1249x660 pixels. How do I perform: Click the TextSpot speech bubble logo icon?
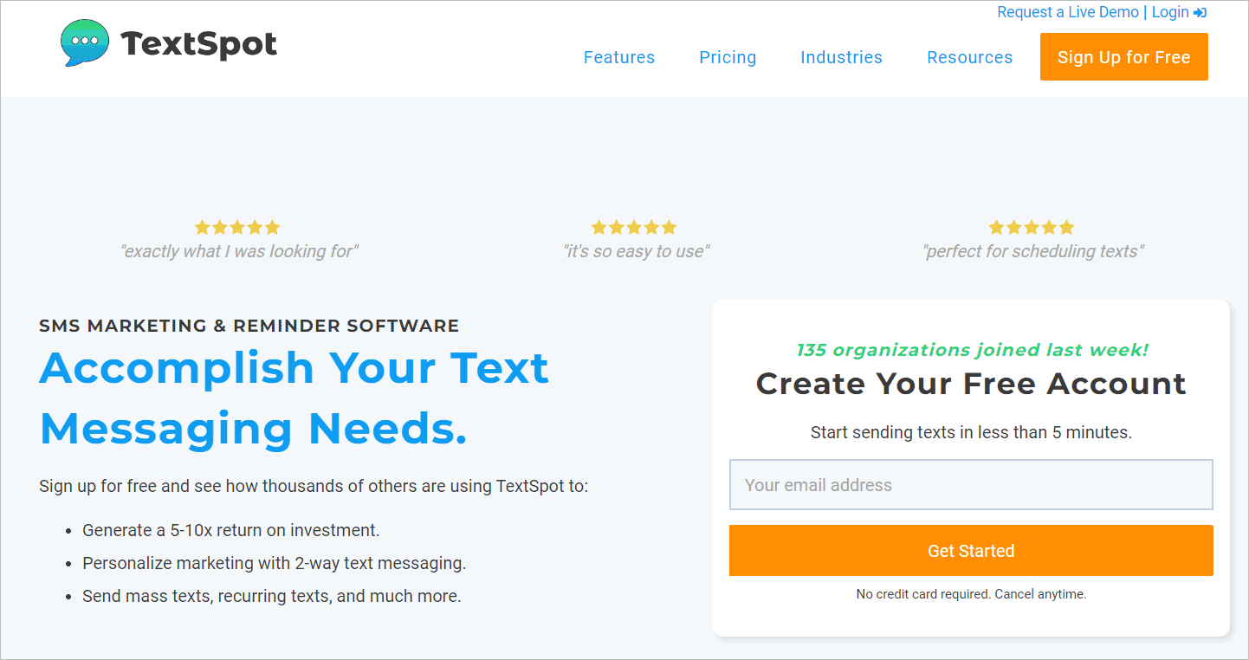tap(84, 42)
